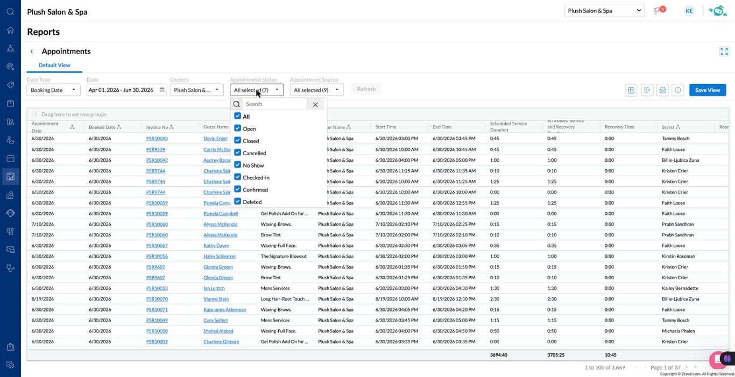The image size is (735, 377).
Task: Close the status dropdown with the X
Action: 315,105
